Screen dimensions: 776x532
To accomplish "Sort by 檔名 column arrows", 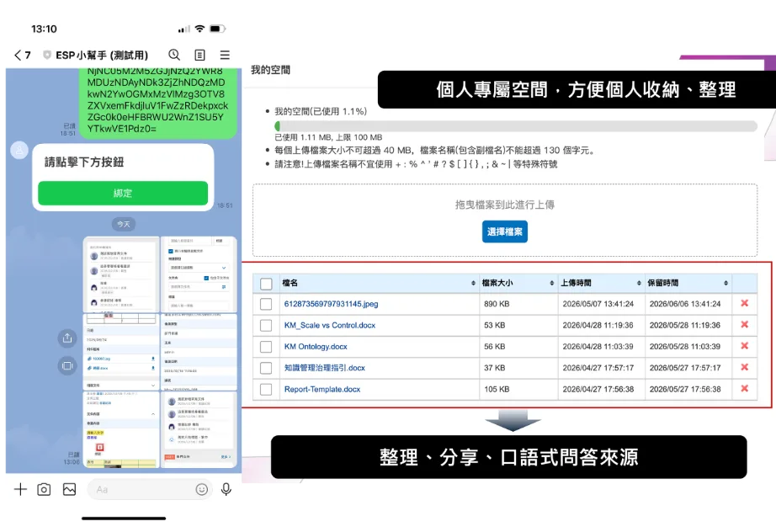I will 473,283.
